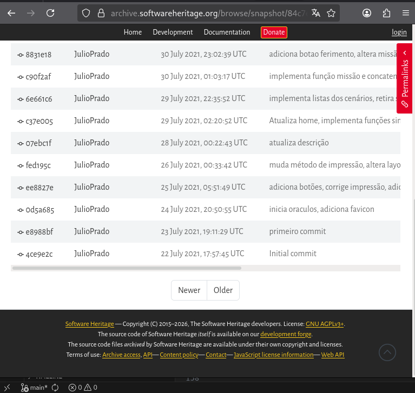
Task: Open the Archive access terms link
Action: click(x=122, y=355)
